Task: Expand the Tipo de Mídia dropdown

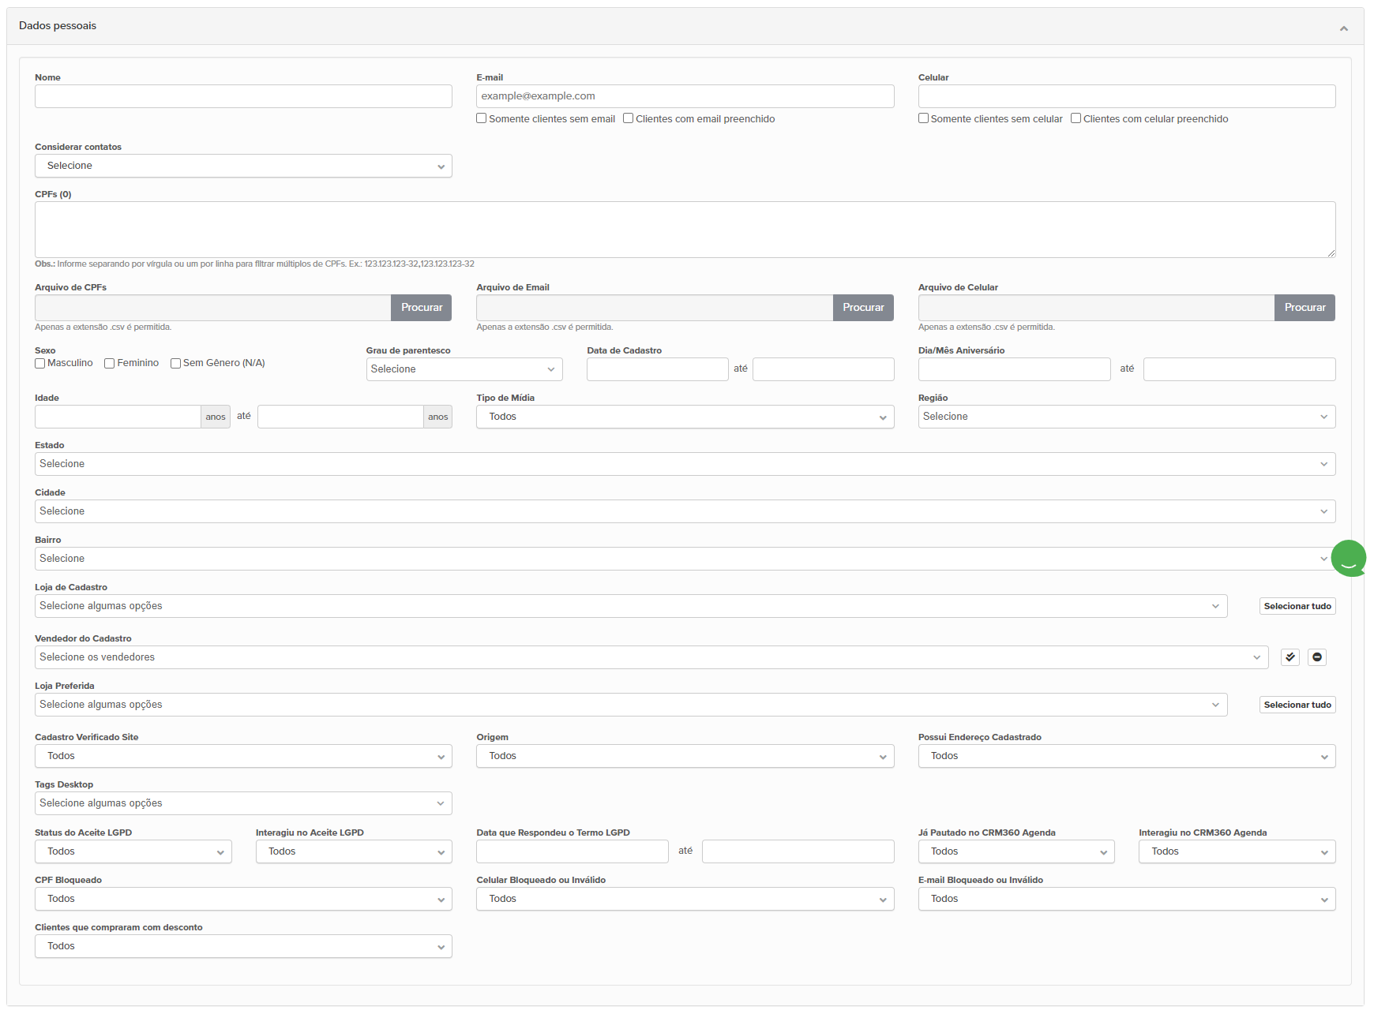Action: pos(685,417)
